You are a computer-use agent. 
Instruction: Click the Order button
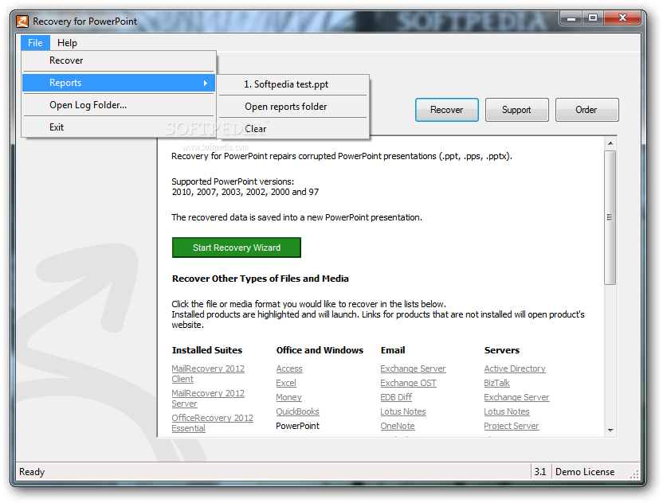586,110
